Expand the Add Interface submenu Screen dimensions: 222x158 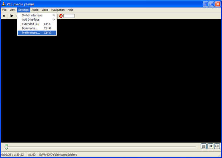(37, 20)
